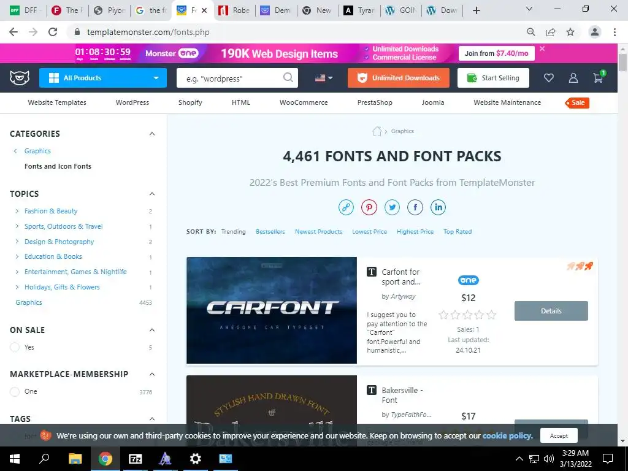Viewport: 628px width, 471px height.
Task: Rate Carfont using the star rating
Action: pos(467,315)
